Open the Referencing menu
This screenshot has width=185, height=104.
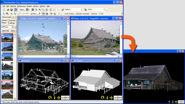(x=21, y=6)
